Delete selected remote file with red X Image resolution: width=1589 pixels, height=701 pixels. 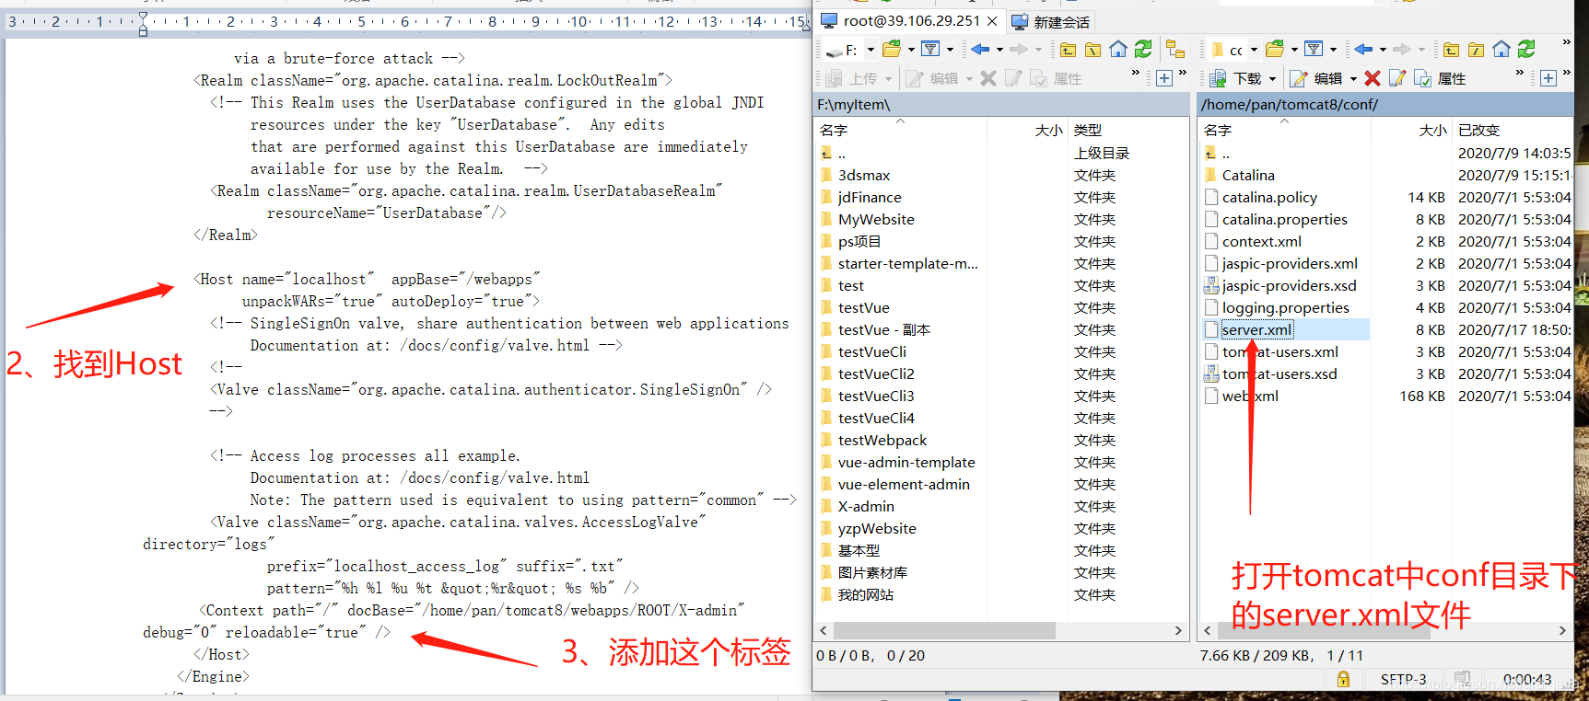point(1373,78)
